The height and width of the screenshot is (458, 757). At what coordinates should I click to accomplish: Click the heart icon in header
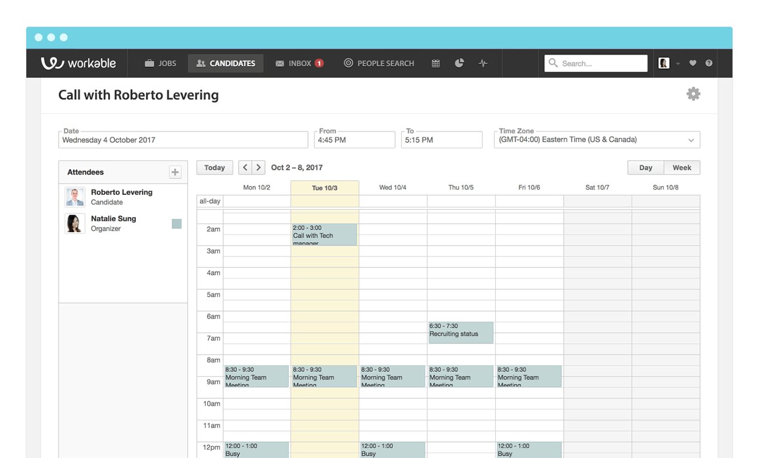pyautogui.click(x=692, y=63)
